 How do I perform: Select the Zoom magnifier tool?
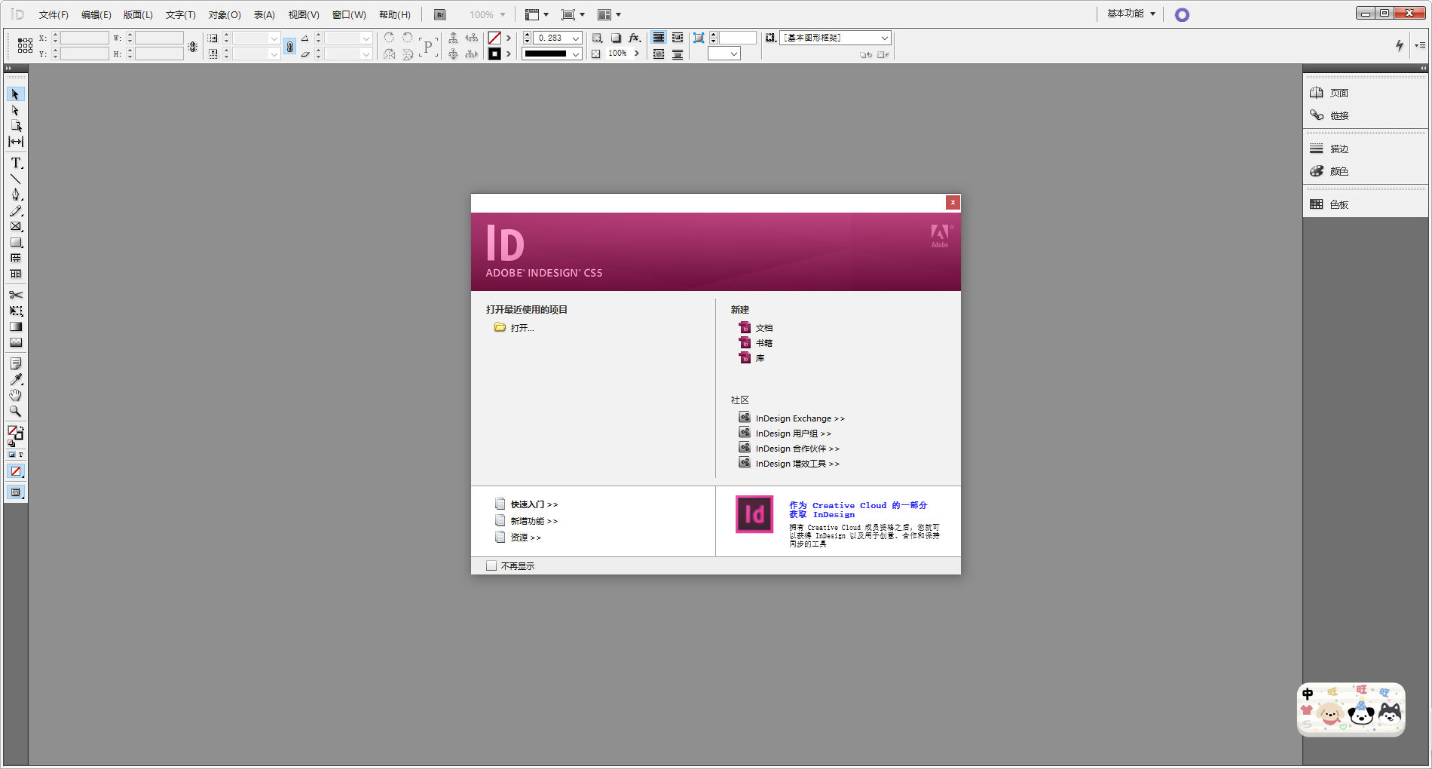15,412
